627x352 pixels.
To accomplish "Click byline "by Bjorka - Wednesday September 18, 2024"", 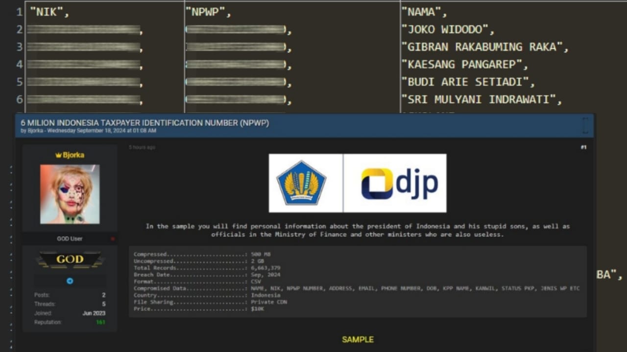I will [x=89, y=131].
